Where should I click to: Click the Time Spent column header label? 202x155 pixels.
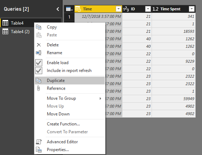(170, 9)
